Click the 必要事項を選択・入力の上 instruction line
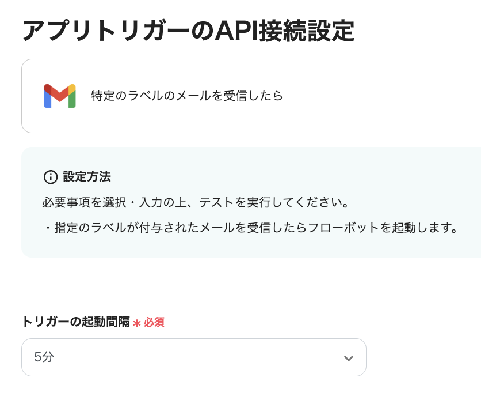Image resolution: width=481 pixels, height=400 pixels. point(196,203)
